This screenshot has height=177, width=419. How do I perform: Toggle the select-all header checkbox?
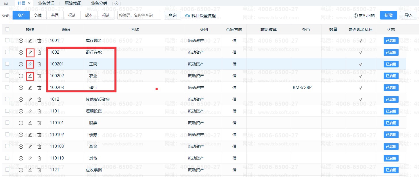pyautogui.click(x=7, y=29)
